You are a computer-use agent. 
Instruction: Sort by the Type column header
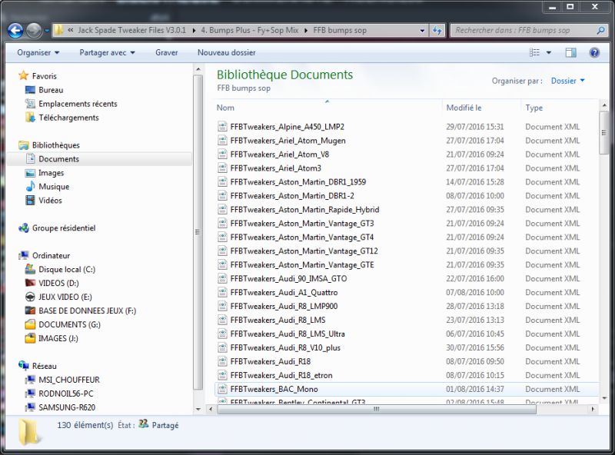tap(534, 108)
